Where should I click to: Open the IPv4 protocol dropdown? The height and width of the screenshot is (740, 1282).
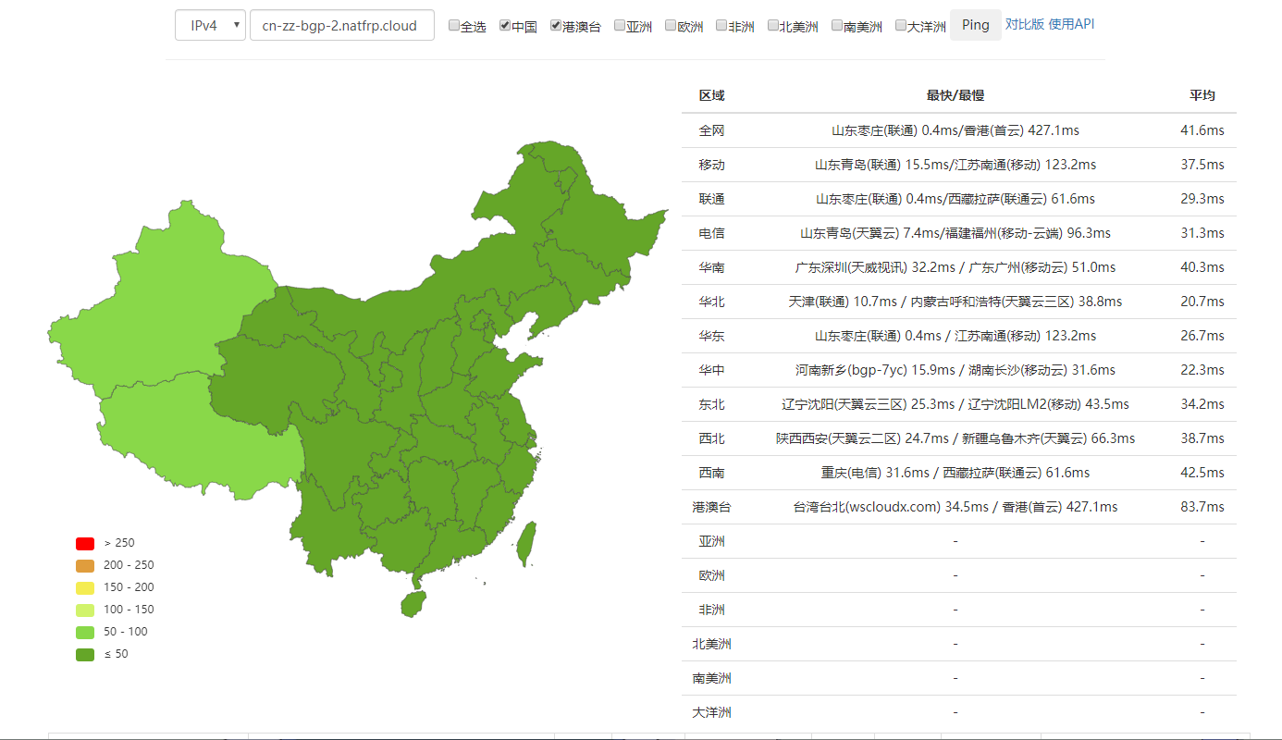210,25
